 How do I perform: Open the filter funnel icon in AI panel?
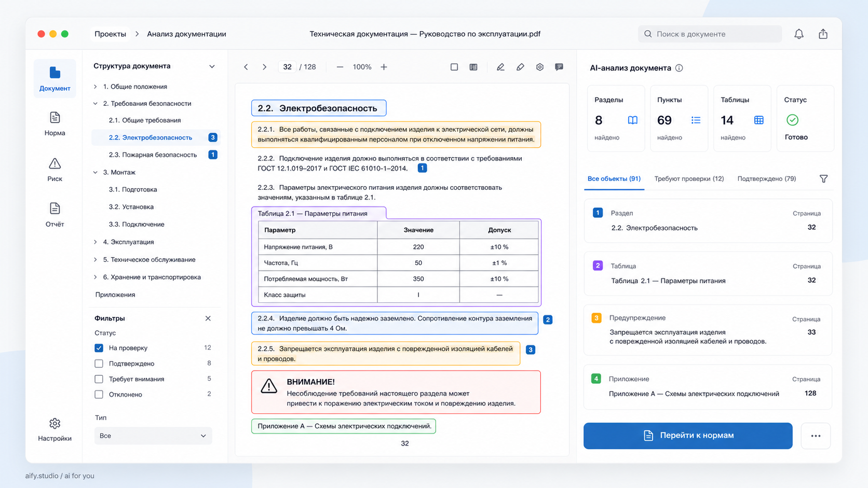click(823, 179)
